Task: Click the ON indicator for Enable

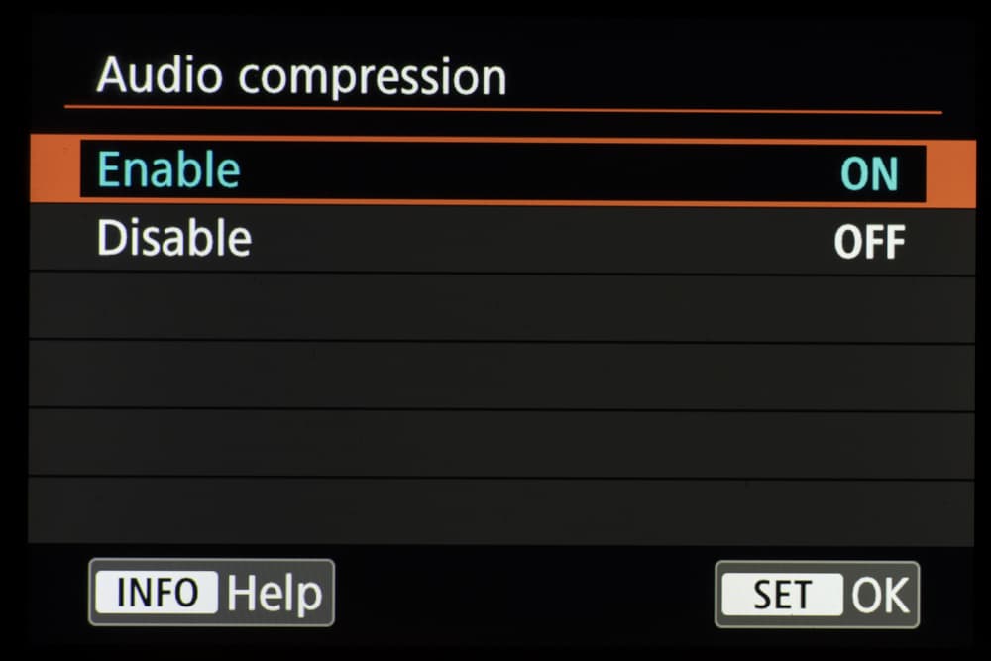Action: pos(868,174)
